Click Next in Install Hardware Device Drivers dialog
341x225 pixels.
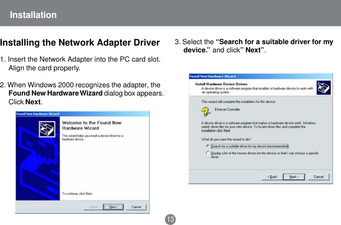(x=294, y=177)
